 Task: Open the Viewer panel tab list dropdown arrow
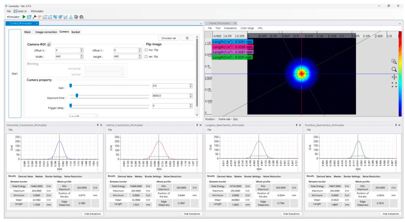[x=400, y=24]
